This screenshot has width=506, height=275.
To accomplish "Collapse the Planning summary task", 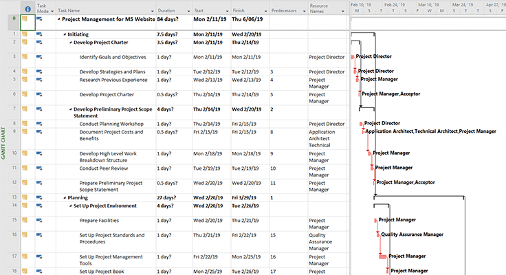I will (x=65, y=198).
